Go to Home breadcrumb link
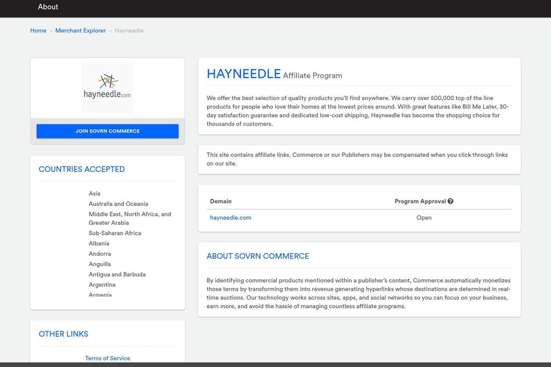Screen dimensions: 551x367 click(x=38, y=31)
